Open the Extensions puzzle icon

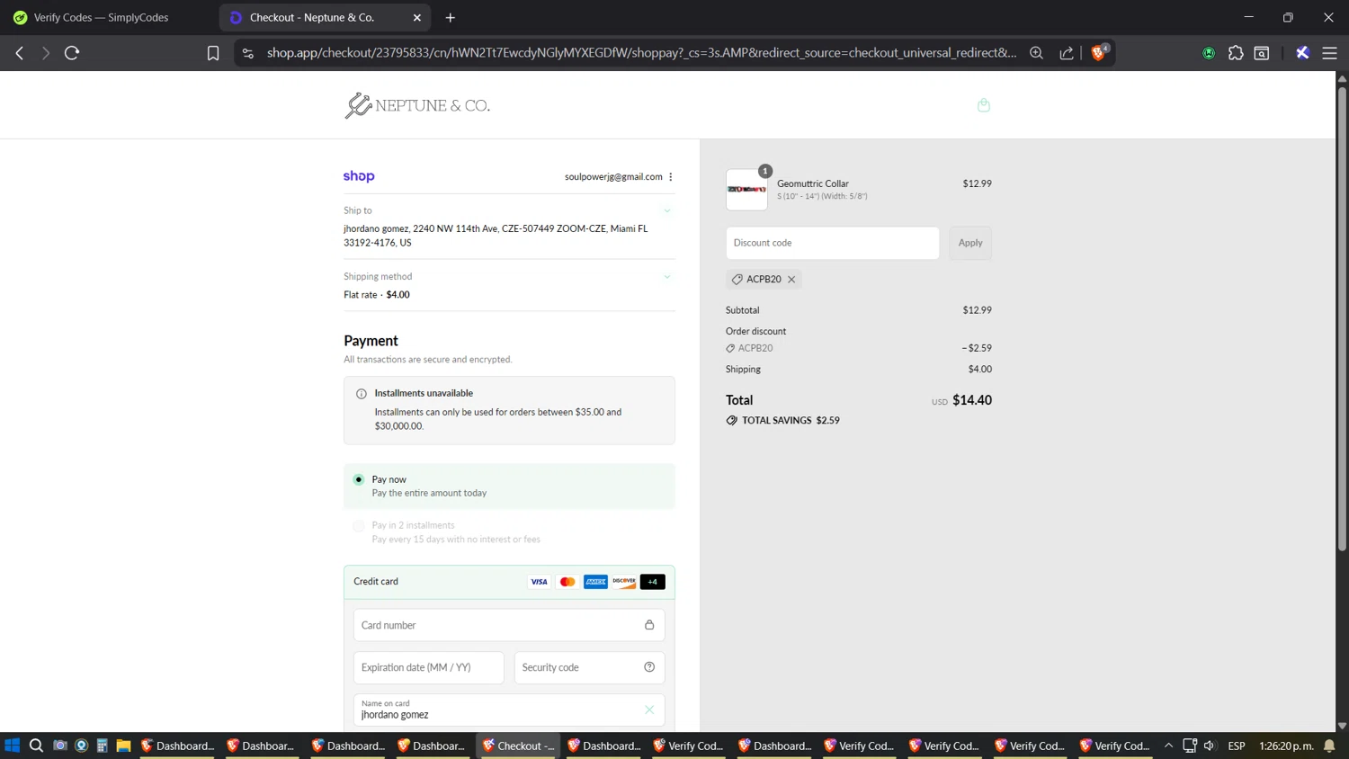1236,53
